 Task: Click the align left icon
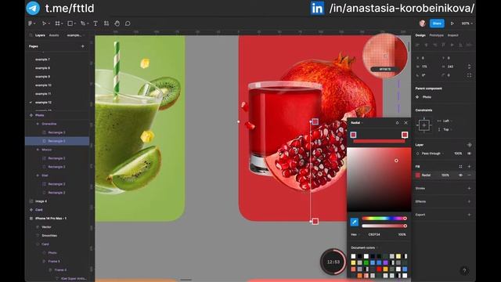(417, 45)
